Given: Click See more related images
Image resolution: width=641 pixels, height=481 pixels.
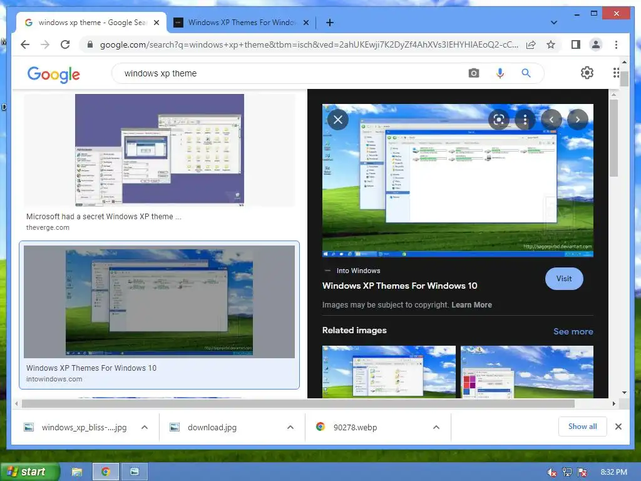Looking at the screenshot, I should click(x=573, y=331).
